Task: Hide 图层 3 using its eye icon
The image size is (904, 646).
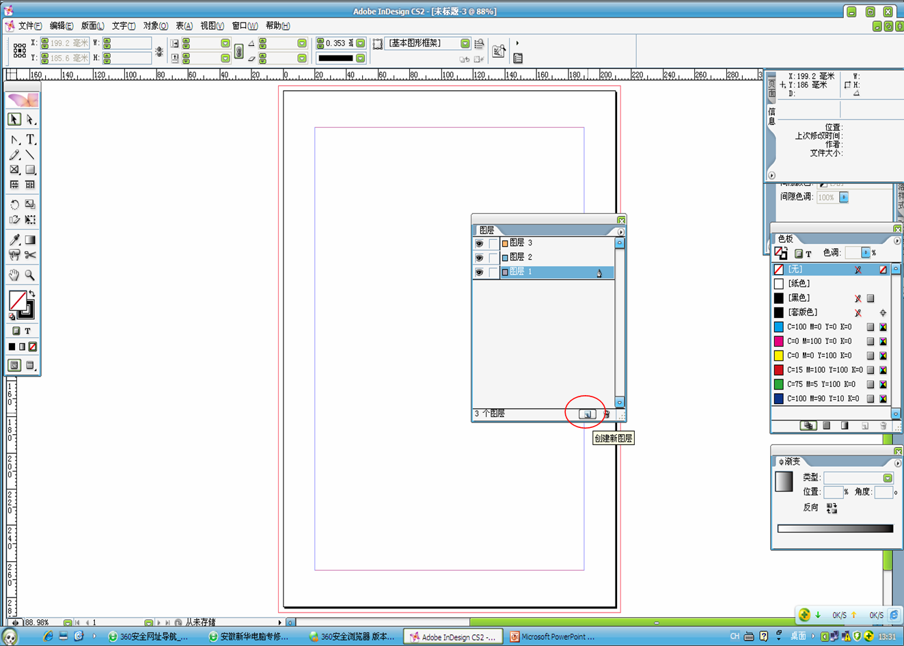Action: pos(479,243)
